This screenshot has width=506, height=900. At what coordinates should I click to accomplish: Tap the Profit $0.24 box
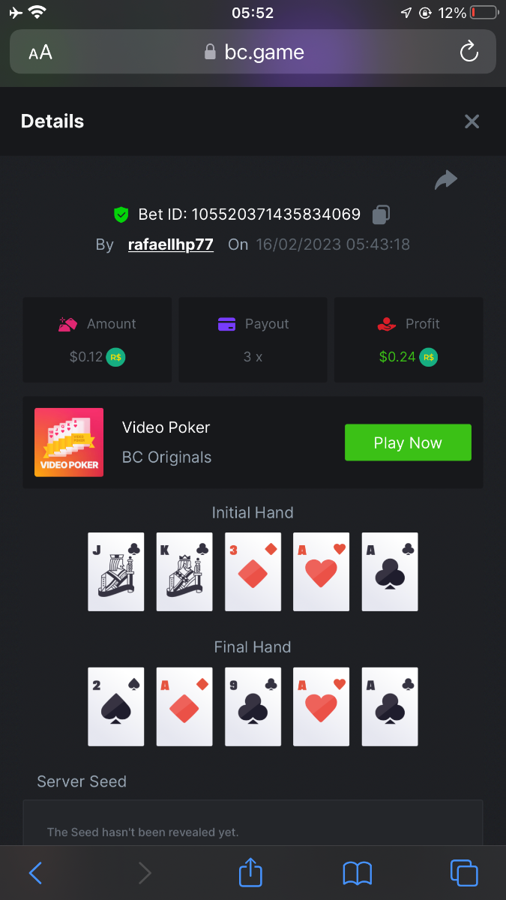pos(409,340)
